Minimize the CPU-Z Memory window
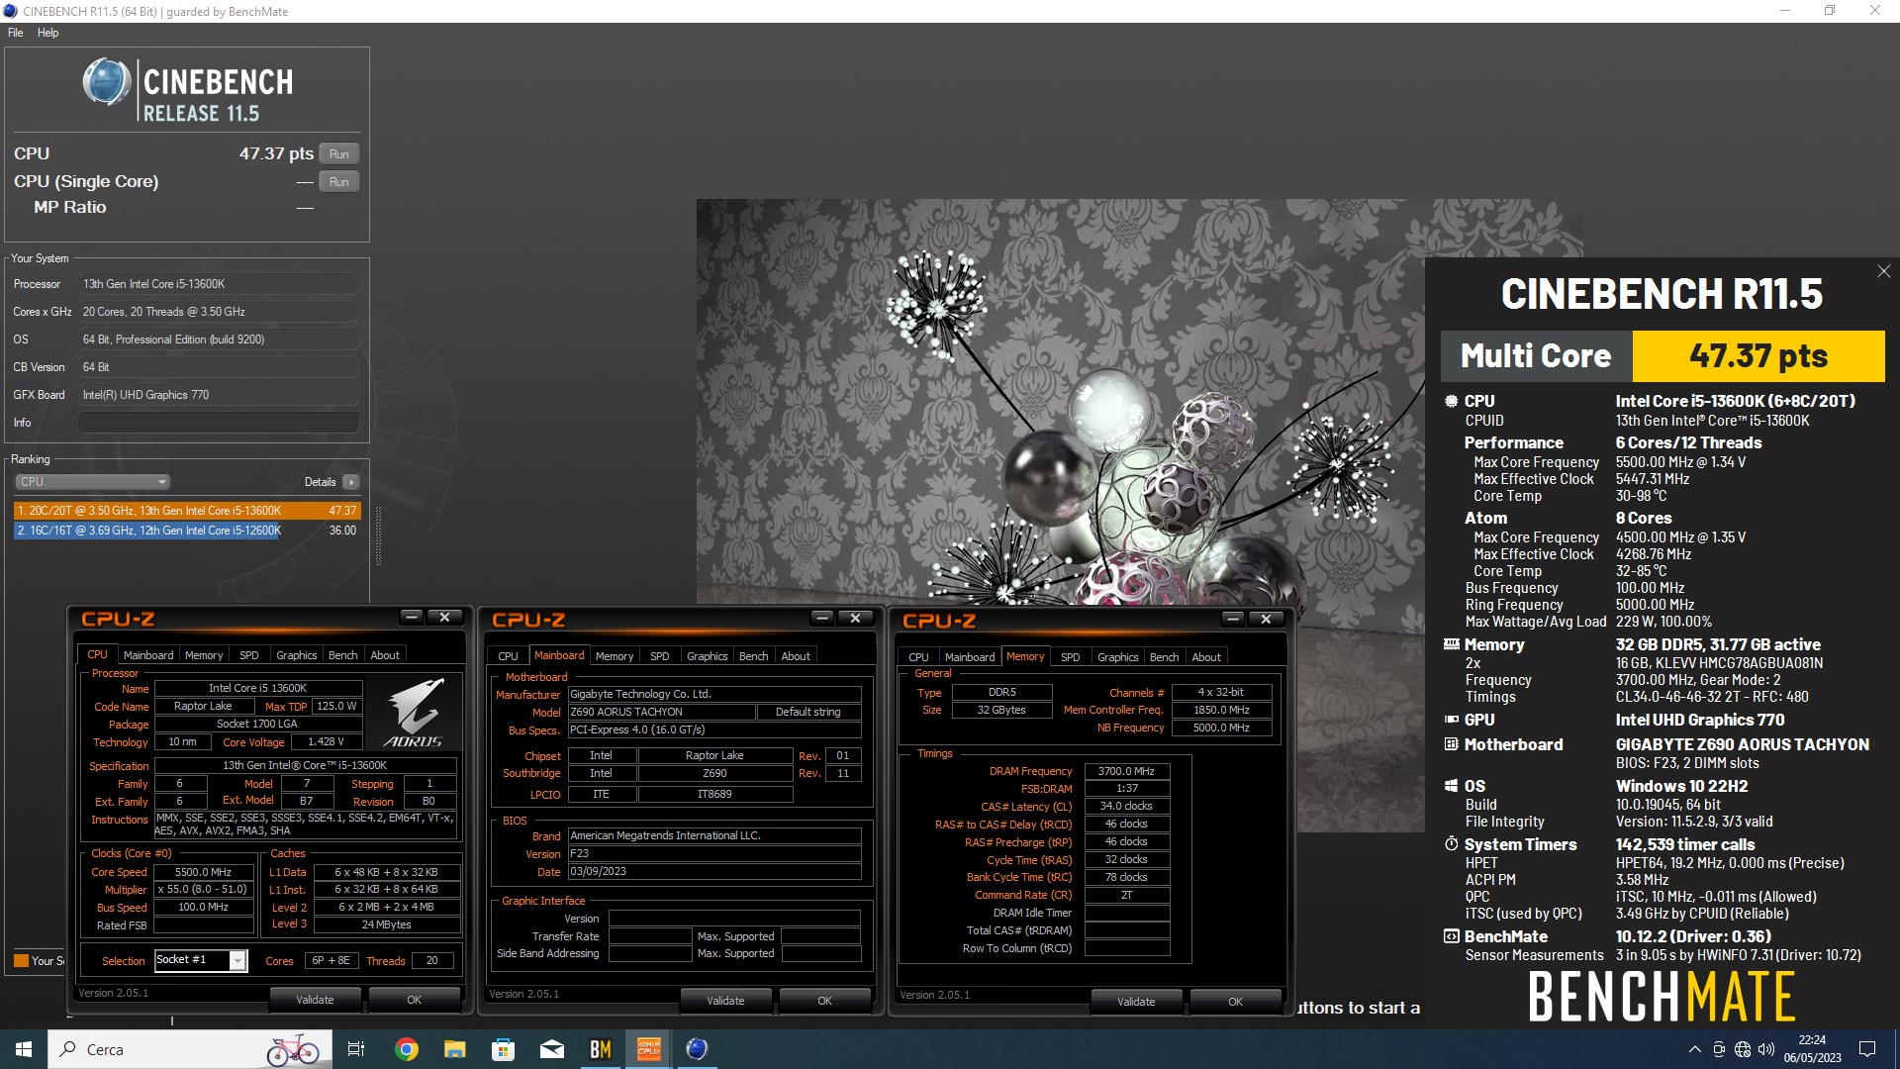Viewport: 1900px width, 1069px height. [1232, 618]
